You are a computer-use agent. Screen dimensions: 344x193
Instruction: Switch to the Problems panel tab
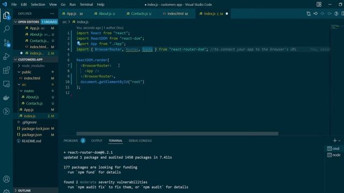coord(70,140)
